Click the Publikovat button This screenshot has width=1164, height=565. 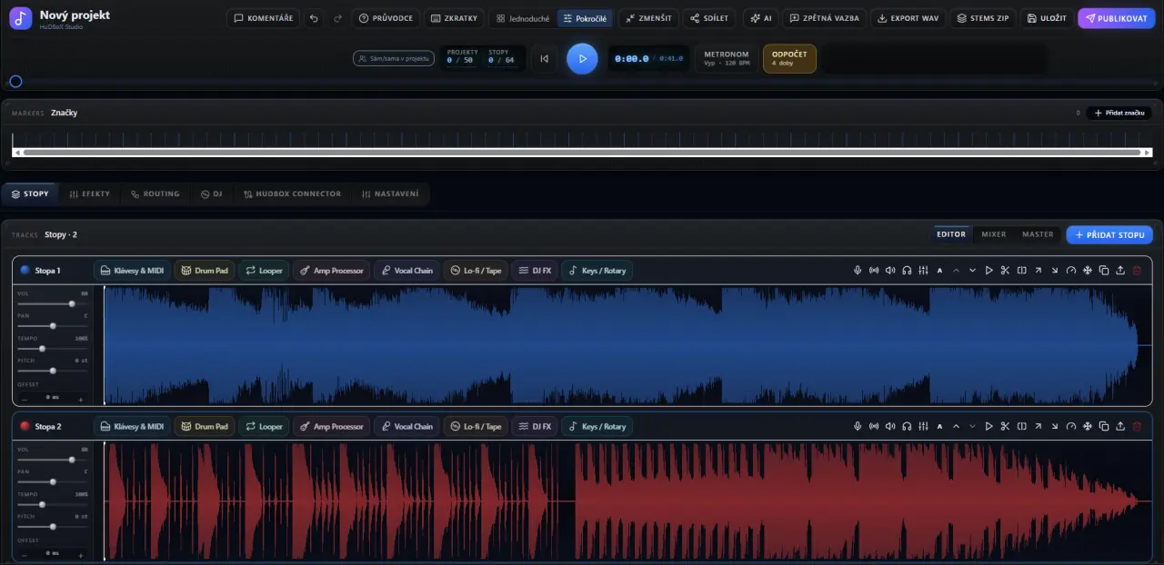click(x=1116, y=18)
